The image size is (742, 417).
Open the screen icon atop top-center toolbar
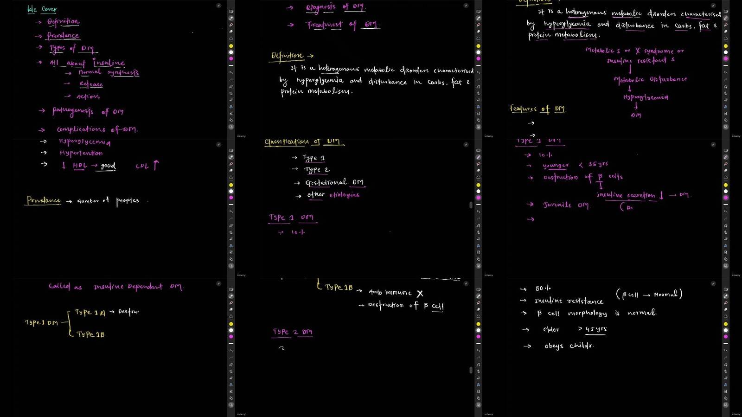(478, 12)
